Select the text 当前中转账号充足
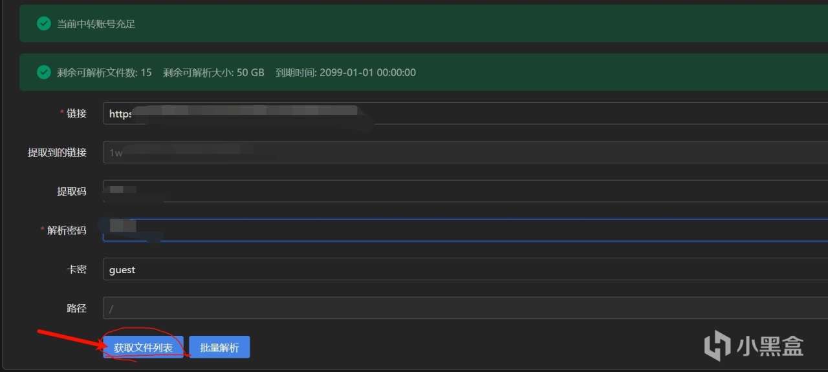The height and width of the screenshot is (372, 828). [x=96, y=24]
